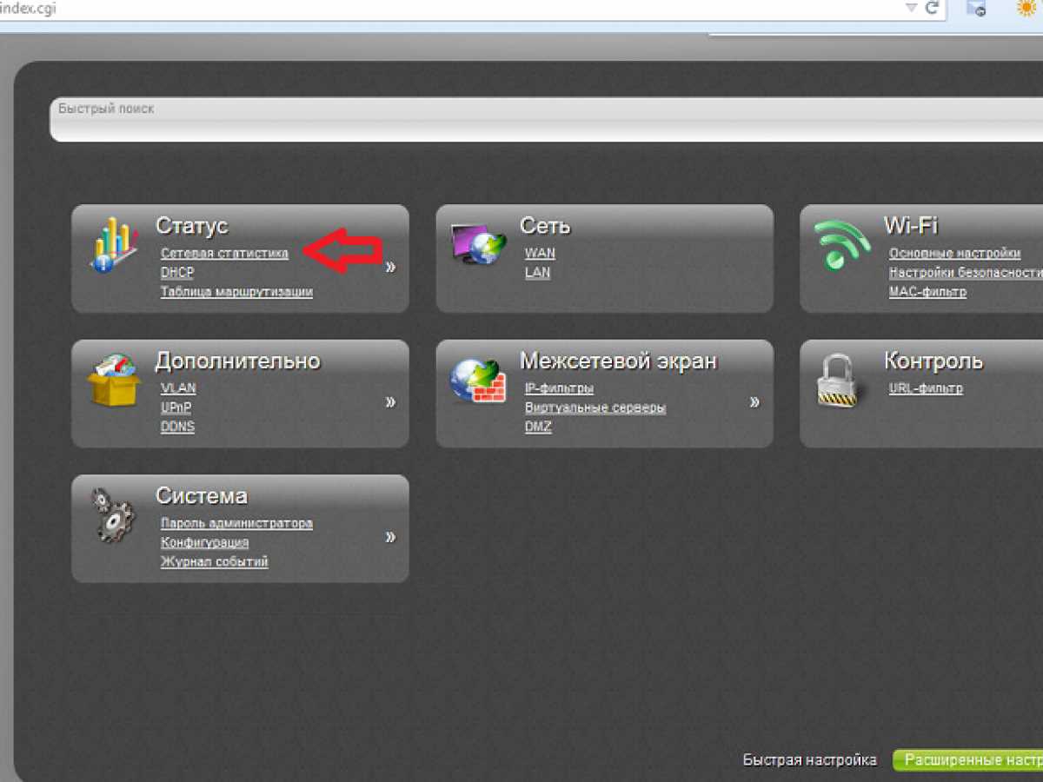Click the Система gears icon
Viewport: 1043px width, 782px height.
(112, 515)
